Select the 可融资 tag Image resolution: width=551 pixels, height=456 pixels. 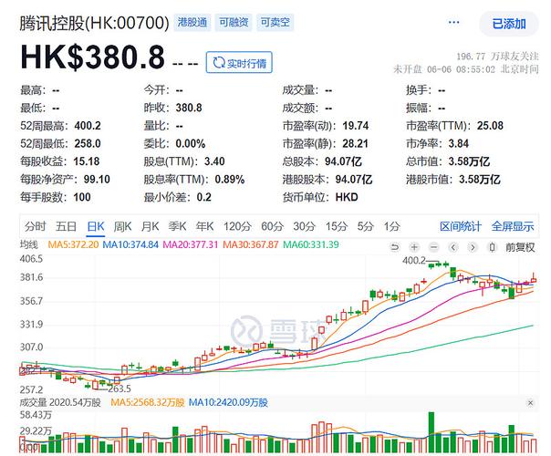(234, 23)
